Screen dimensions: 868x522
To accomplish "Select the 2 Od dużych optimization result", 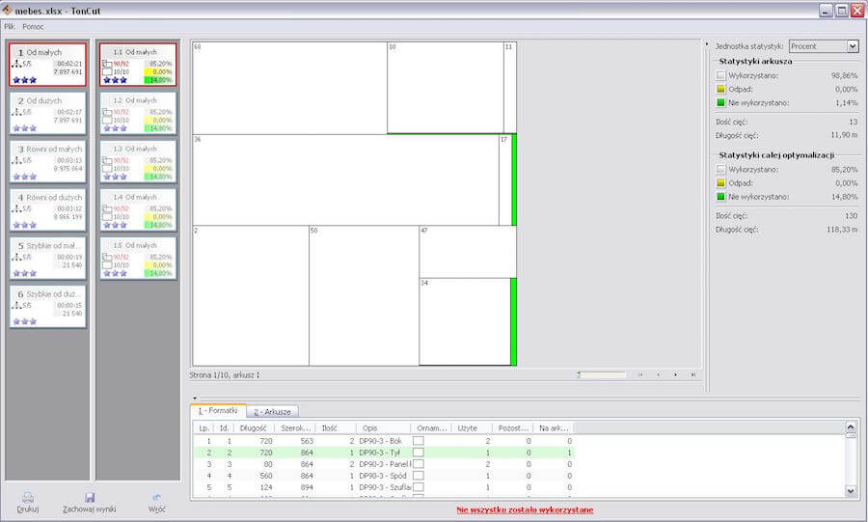I will (48, 114).
